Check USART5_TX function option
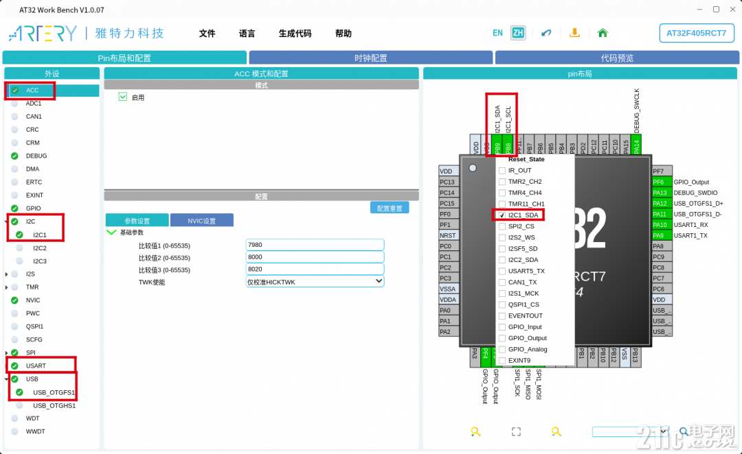This screenshot has height=454, width=742. pos(502,271)
